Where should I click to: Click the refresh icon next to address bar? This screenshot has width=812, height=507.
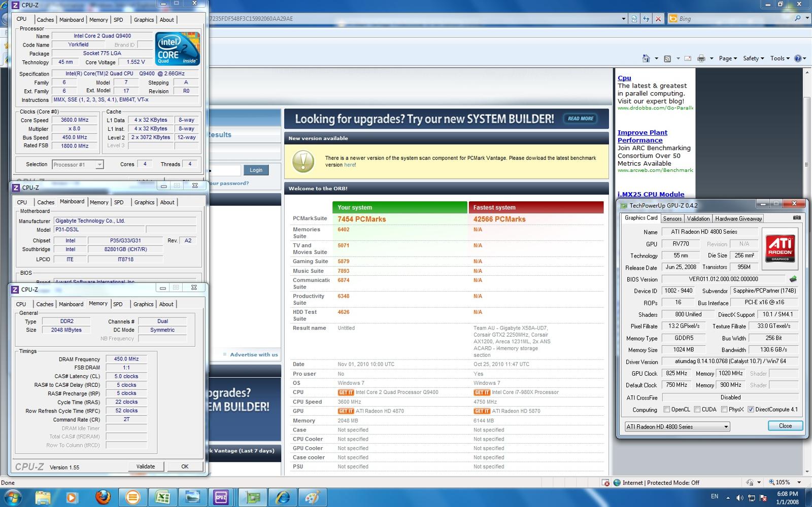tap(646, 19)
